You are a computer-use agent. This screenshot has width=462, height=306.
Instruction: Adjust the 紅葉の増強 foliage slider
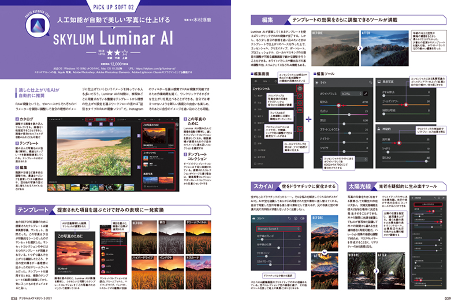pos(406,114)
